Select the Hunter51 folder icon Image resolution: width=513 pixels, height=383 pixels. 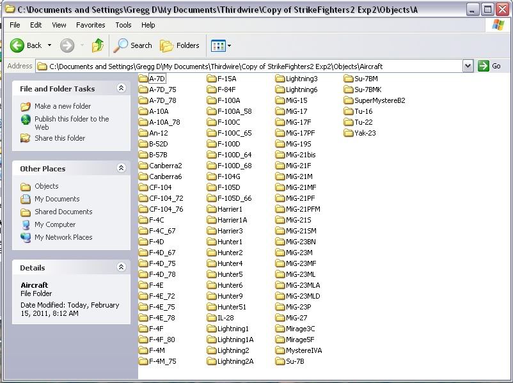[x=211, y=307]
